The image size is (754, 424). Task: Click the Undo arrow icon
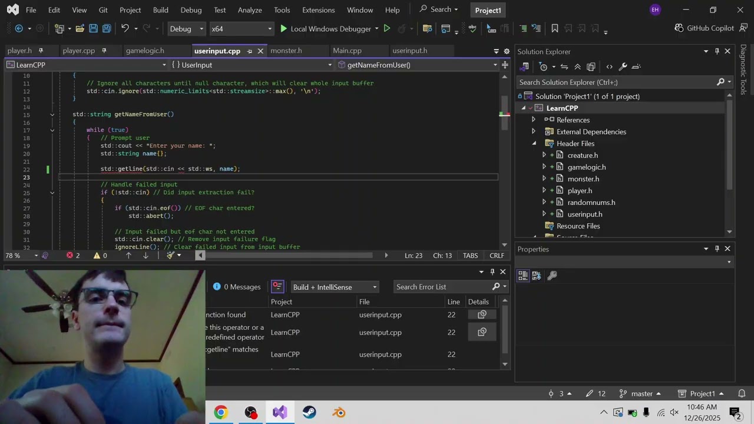point(125,28)
